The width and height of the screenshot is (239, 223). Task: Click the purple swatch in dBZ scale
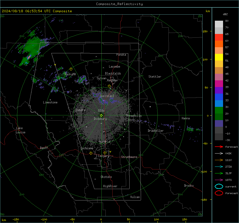point(219,90)
